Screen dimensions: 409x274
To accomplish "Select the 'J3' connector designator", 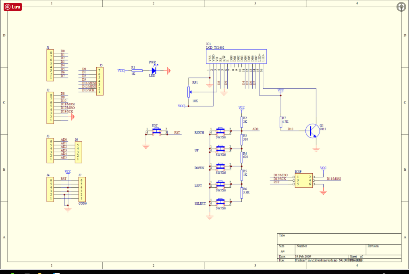I will [x=48, y=136].
